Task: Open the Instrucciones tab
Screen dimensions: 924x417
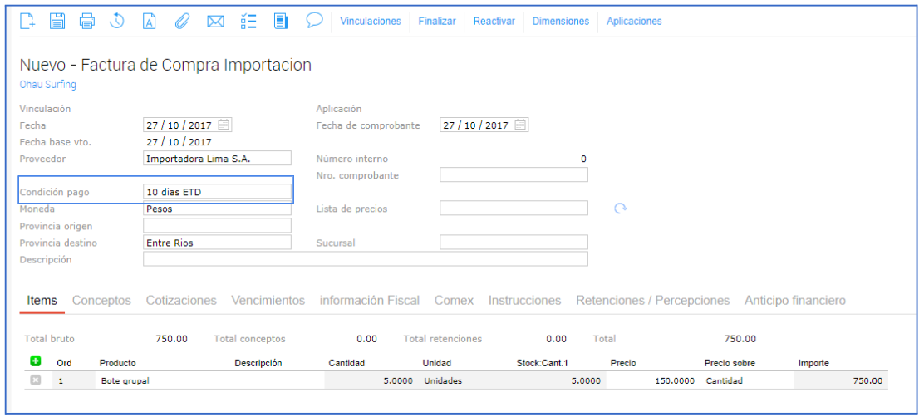Action: click(524, 301)
